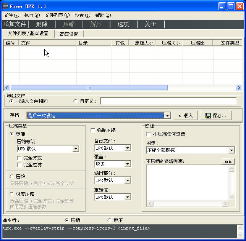The width and height of the screenshot is (246, 241).
Task: Click 添加文件 toolbar button
Action: 15,24
